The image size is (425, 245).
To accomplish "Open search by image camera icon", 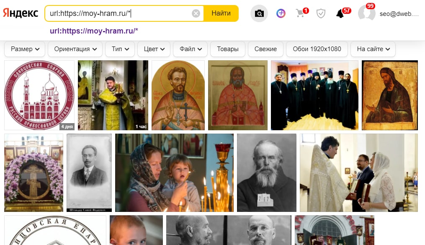I will (259, 13).
